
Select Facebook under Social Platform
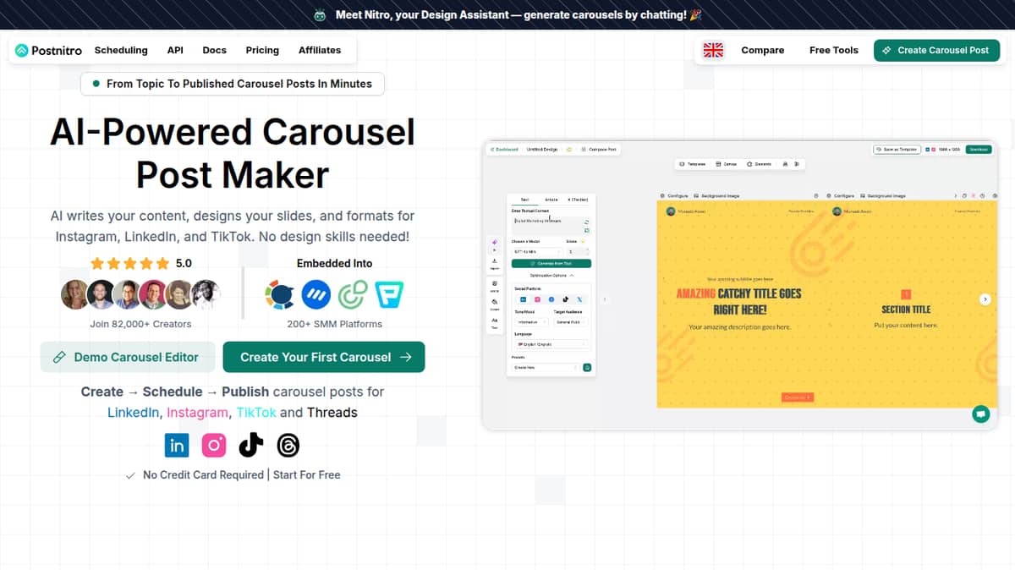pyautogui.click(x=551, y=299)
